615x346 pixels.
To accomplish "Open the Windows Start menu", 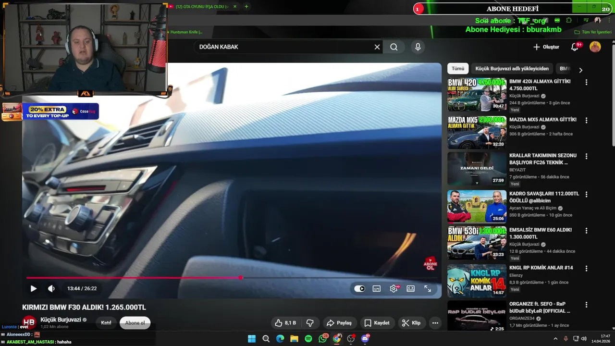I will click(252, 339).
